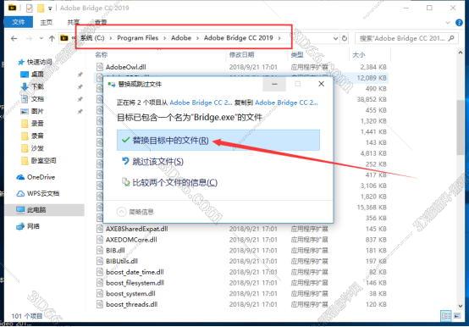Select boost_filesystem.dll file

135,283
